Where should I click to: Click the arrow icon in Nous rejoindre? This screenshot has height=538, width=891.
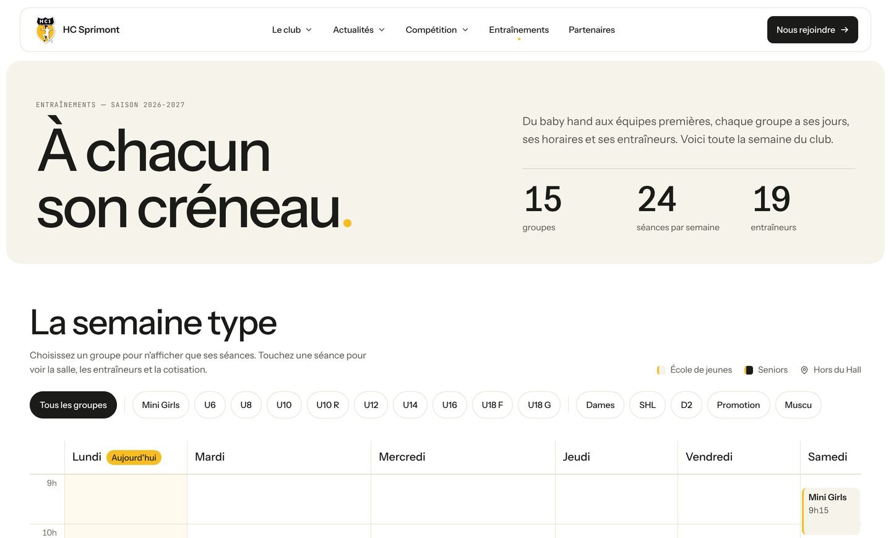pyautogui.click(x=845, y=30)
